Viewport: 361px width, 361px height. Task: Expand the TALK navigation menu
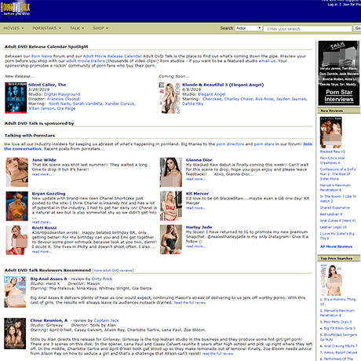pyautogui.click(x=77, y=28)
